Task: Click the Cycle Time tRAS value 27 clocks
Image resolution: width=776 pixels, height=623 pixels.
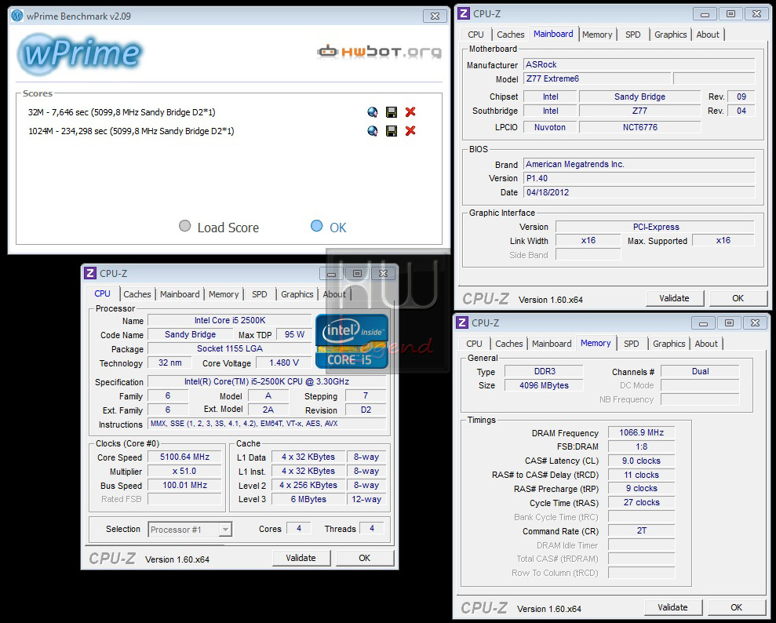Action: 641,503
